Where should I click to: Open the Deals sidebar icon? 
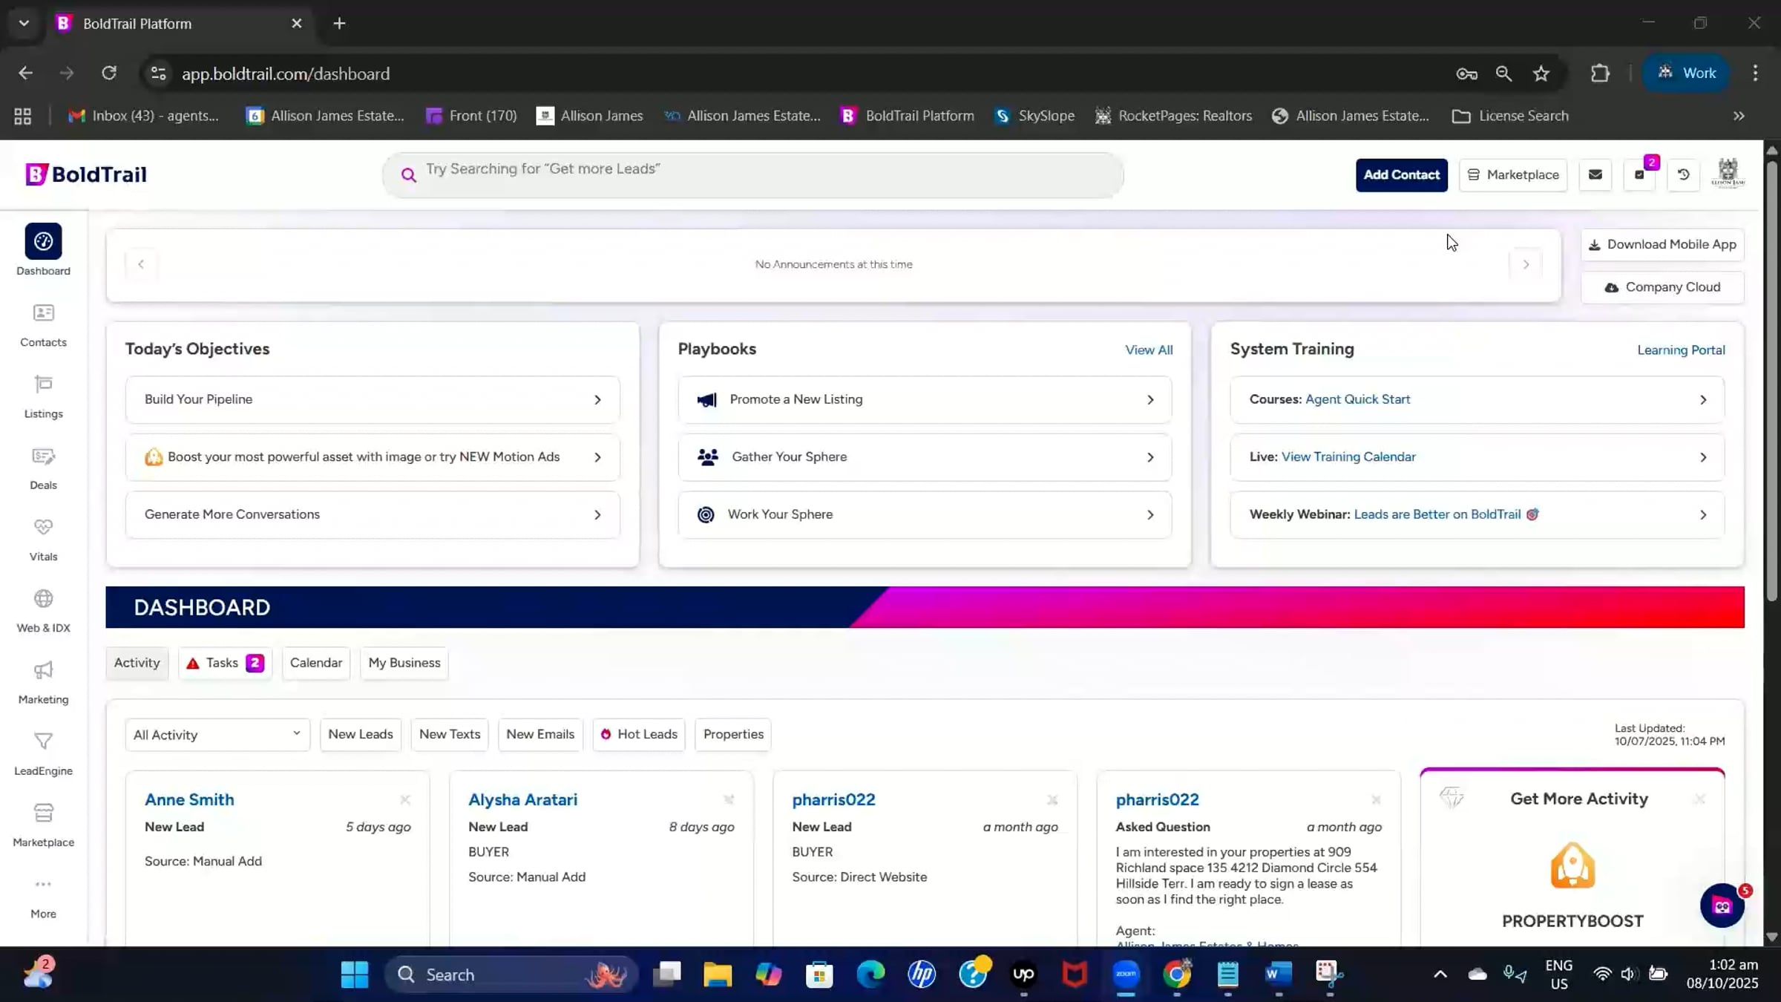tap(43, 457)
